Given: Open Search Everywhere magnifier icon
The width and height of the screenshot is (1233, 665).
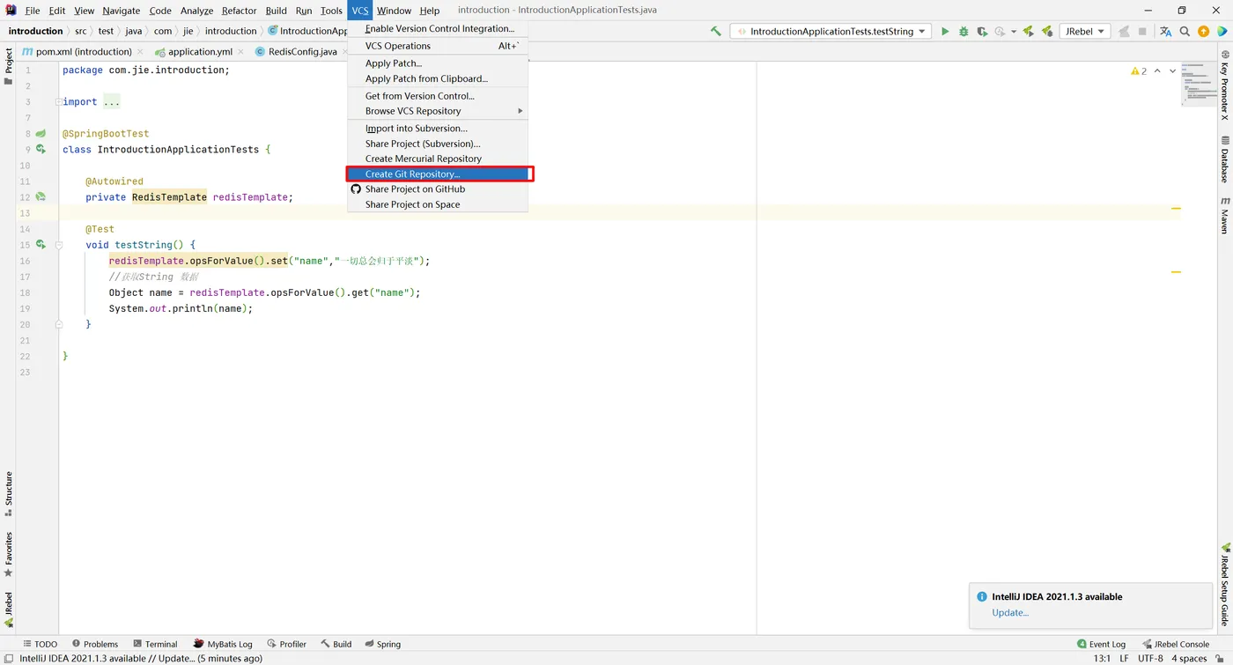Looking at the screenshot, I should 1185,31.
